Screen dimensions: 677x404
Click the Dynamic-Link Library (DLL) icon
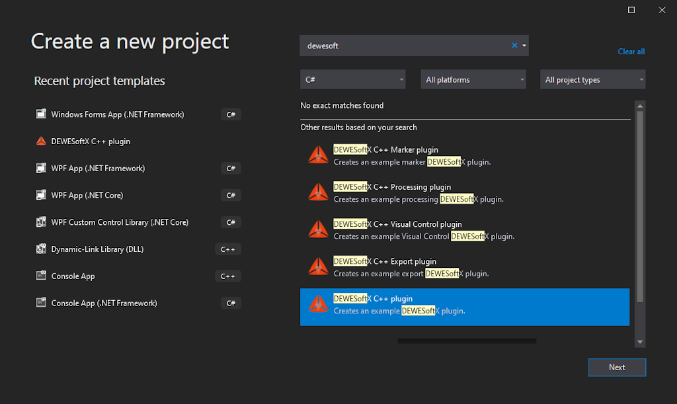(41, 249)
